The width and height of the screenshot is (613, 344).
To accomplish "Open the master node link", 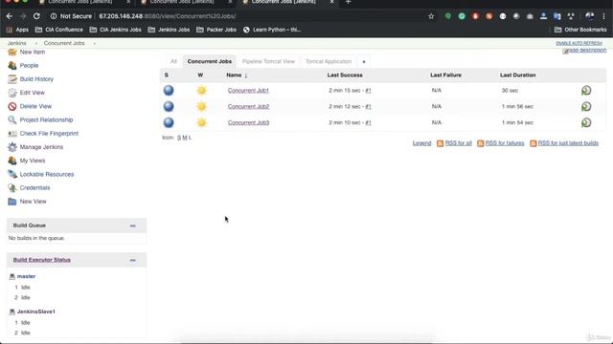I will click(x=26, y=276).
